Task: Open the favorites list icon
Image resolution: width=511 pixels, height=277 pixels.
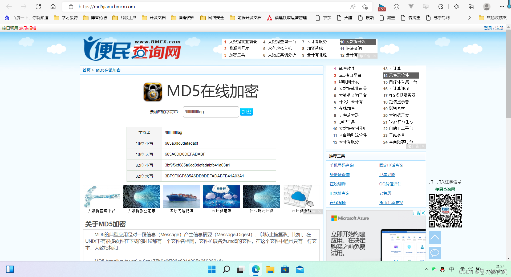Action: pos(457,7)
